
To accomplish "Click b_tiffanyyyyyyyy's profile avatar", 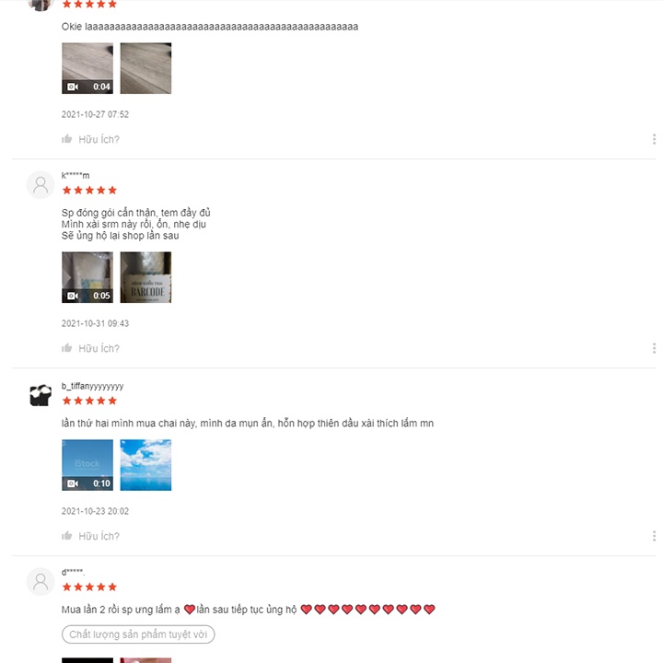I will point(41,395).
